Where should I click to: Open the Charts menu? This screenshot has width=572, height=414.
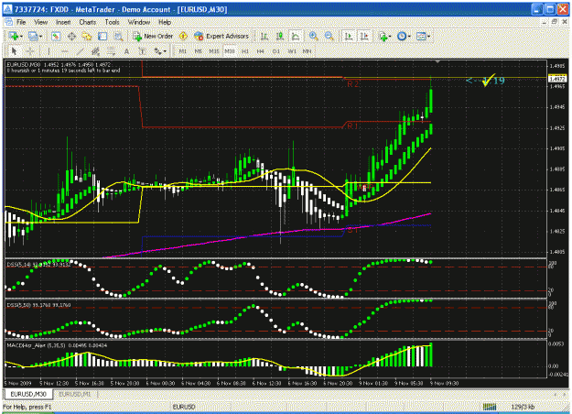point(88,22)
